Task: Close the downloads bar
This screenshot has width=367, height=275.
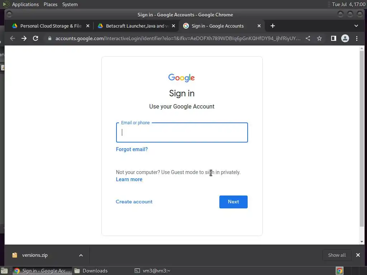Action: pos(358,255)
